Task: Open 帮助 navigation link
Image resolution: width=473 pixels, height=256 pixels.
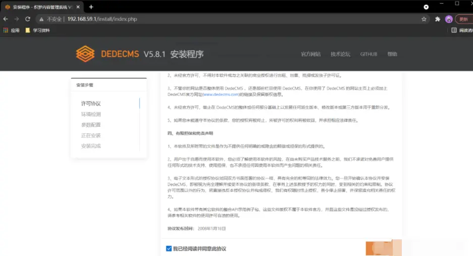Action: (x=392, y=54)
